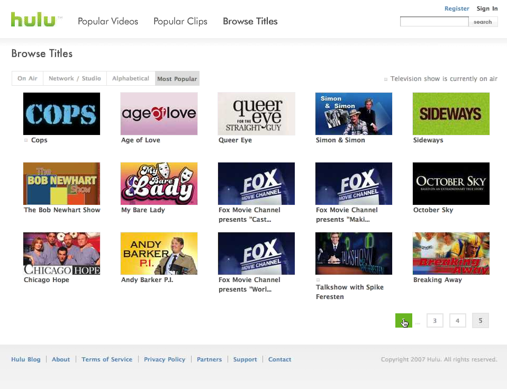The width and height of the screenshot is (507, 389).
Task: Select the Most Popular tab
Action: click(x=177, y=79)
